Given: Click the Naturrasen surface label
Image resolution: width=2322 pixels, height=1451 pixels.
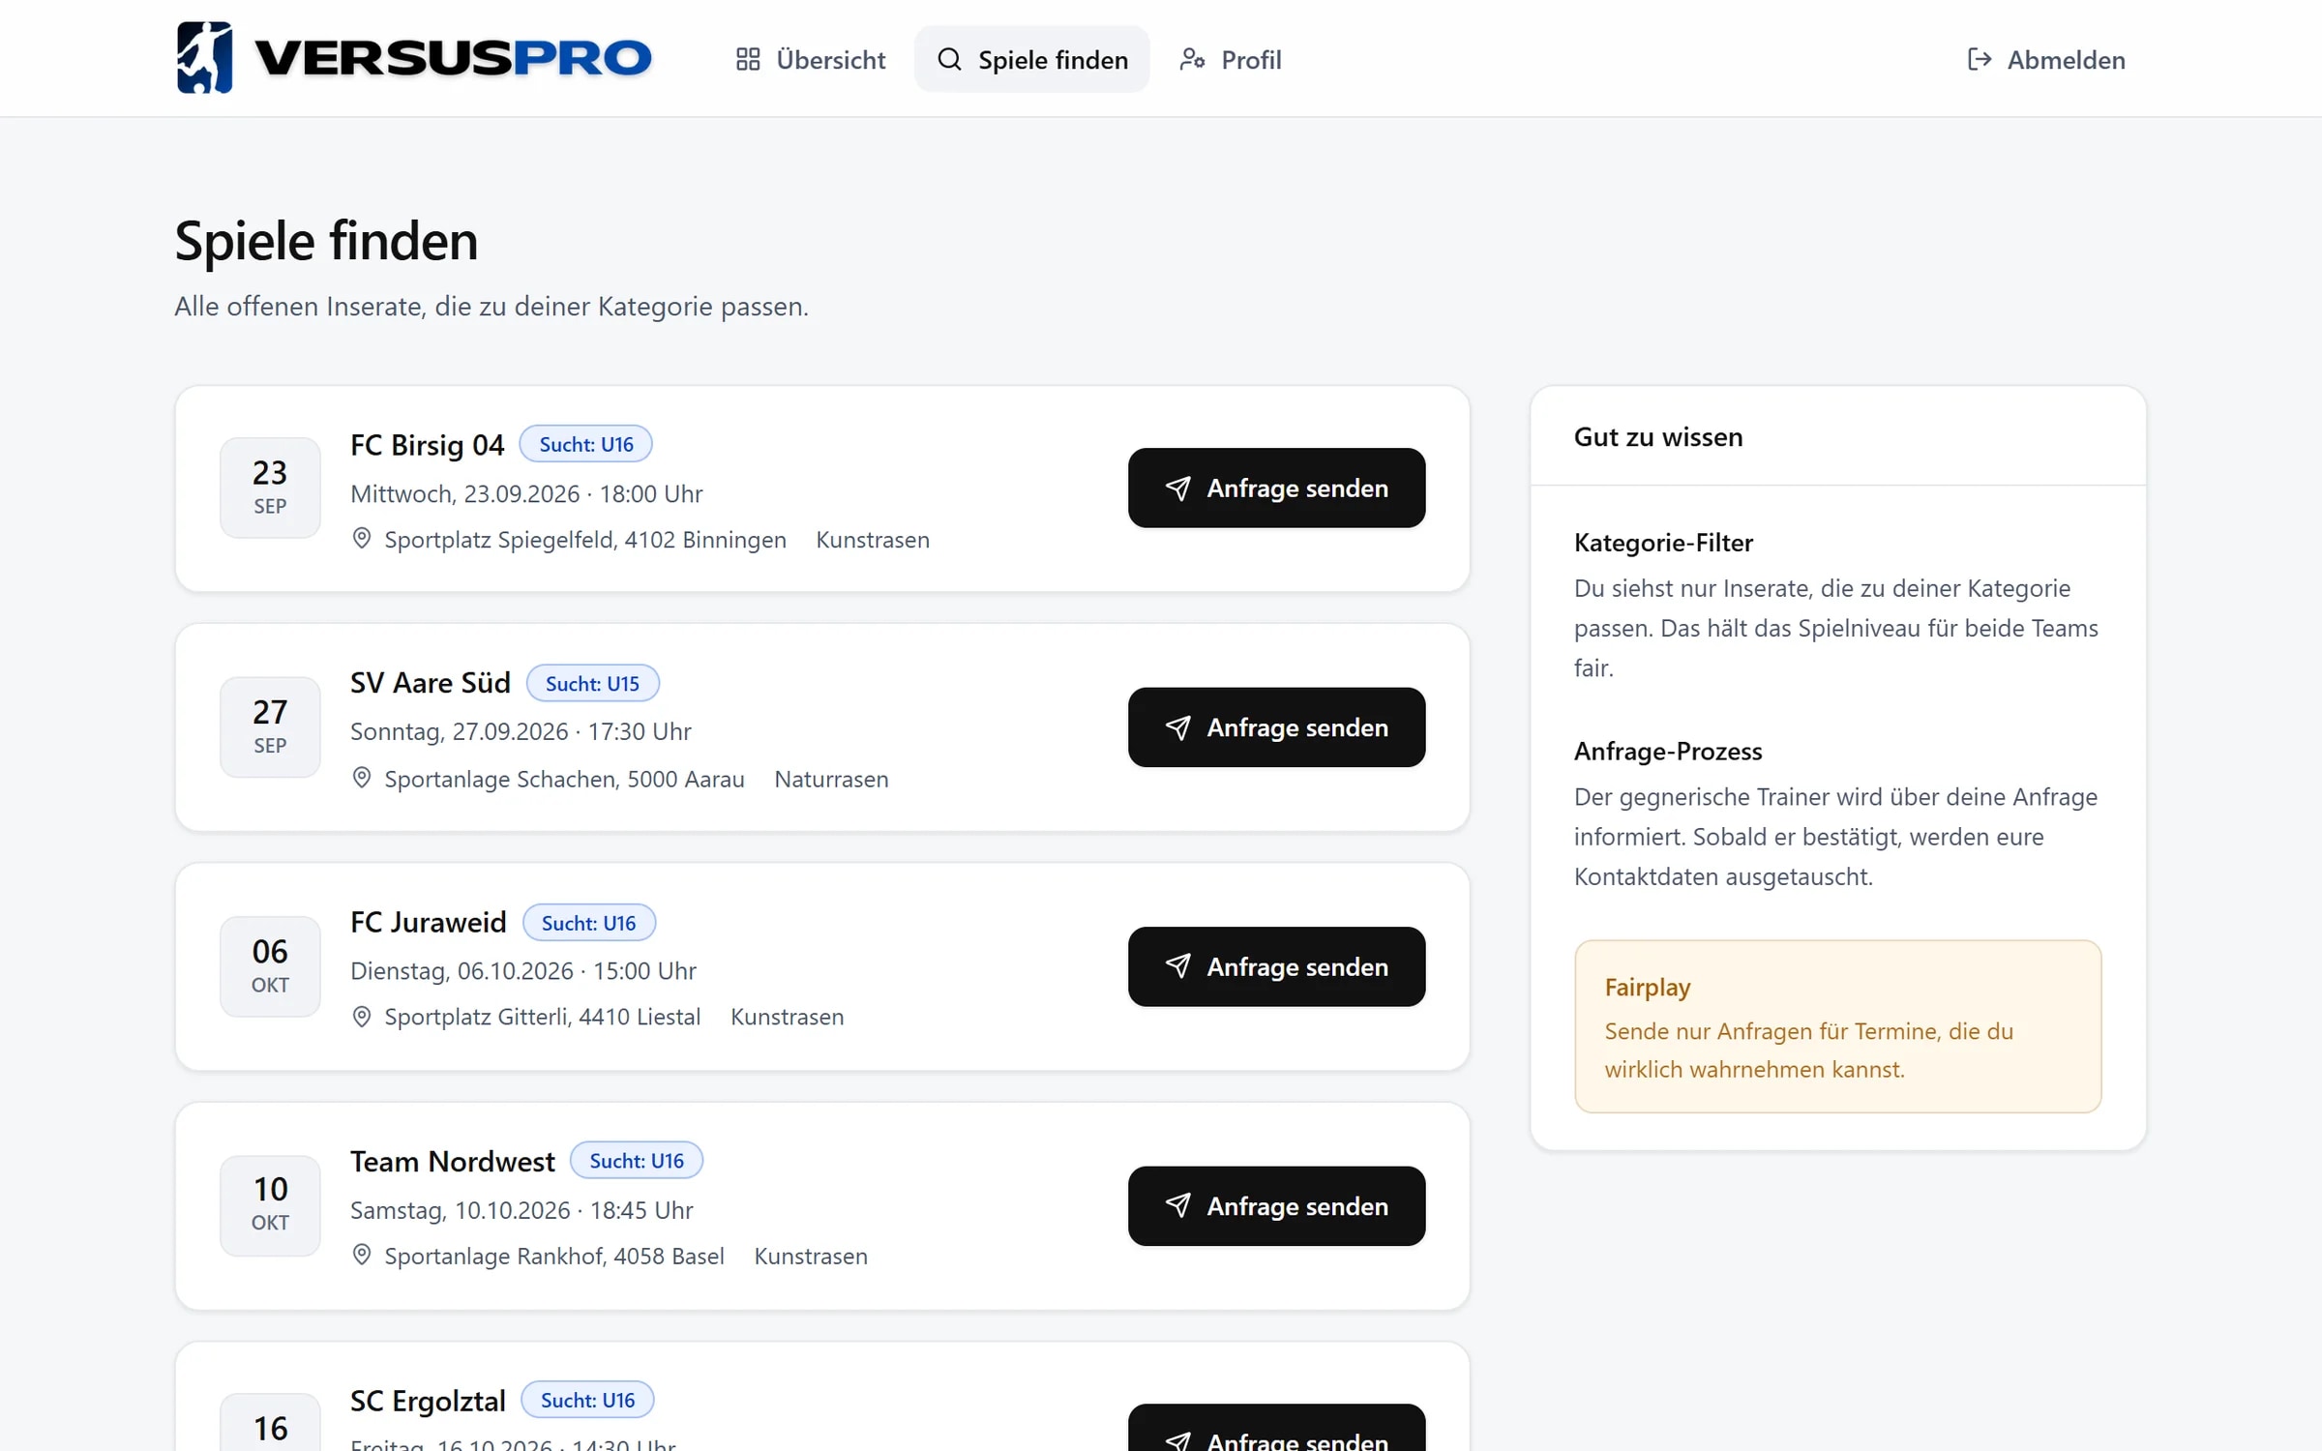Looking at the screenshot, I should coord(831,779).
